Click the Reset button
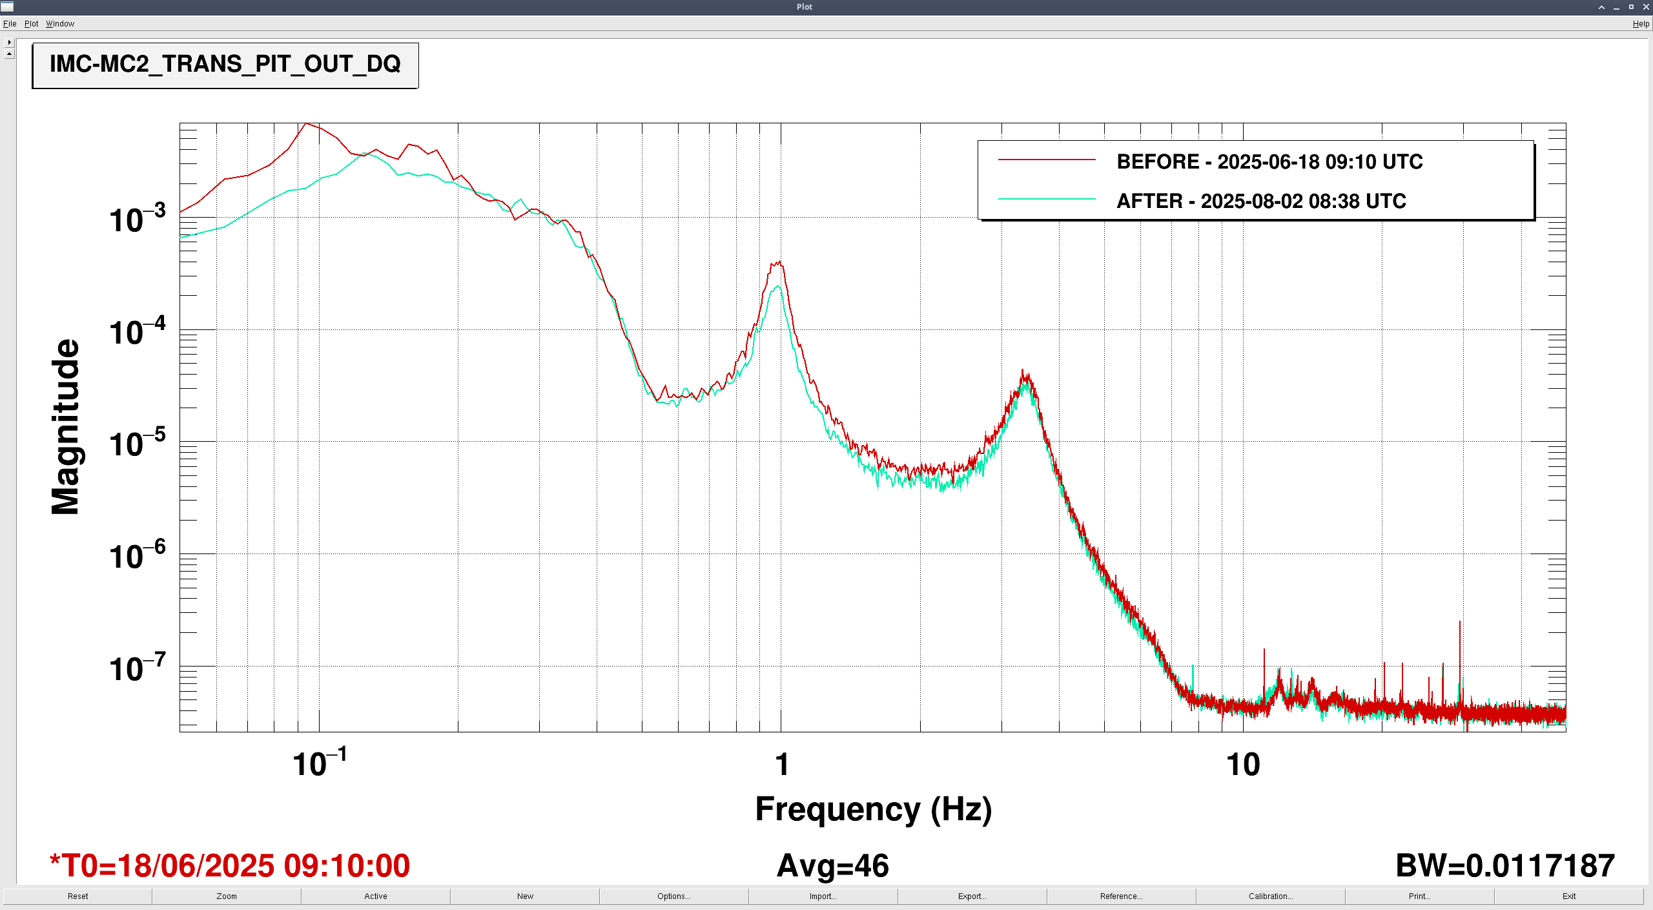Image resolution: width=1653 pixels, height=910 pixels. click(x=77, y=896)
